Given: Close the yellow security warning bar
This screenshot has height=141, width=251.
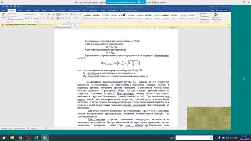Looking at the screenshot, I should 229,25.
